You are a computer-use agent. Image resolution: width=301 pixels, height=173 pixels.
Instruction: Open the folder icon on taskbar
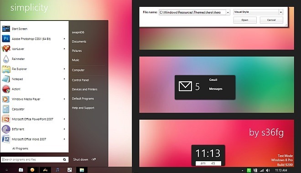pos(82,170)
